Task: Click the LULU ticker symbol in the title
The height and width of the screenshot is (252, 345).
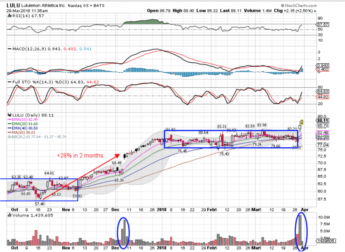Action: (13, 5)
